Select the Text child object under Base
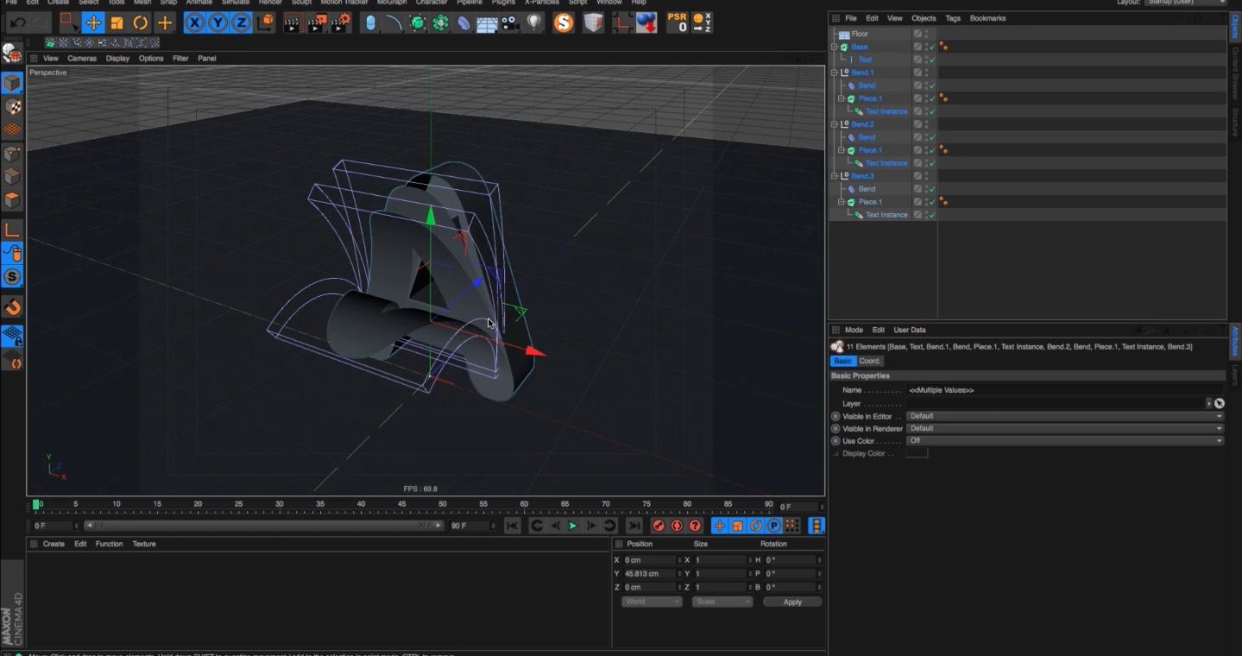Image resolution: width=1242 pixels, height=656 pixels. pyautogui.click(x=865, y=60)
